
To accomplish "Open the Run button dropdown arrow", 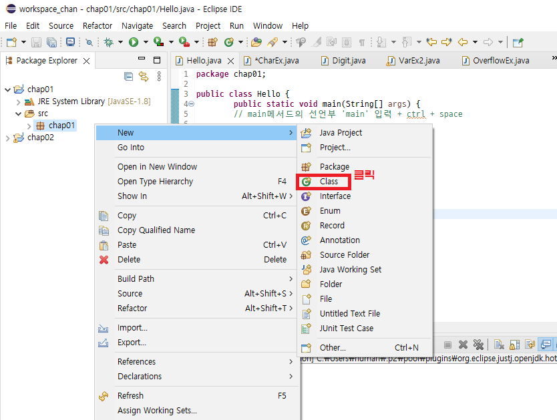I will click(x=146, y=42).
